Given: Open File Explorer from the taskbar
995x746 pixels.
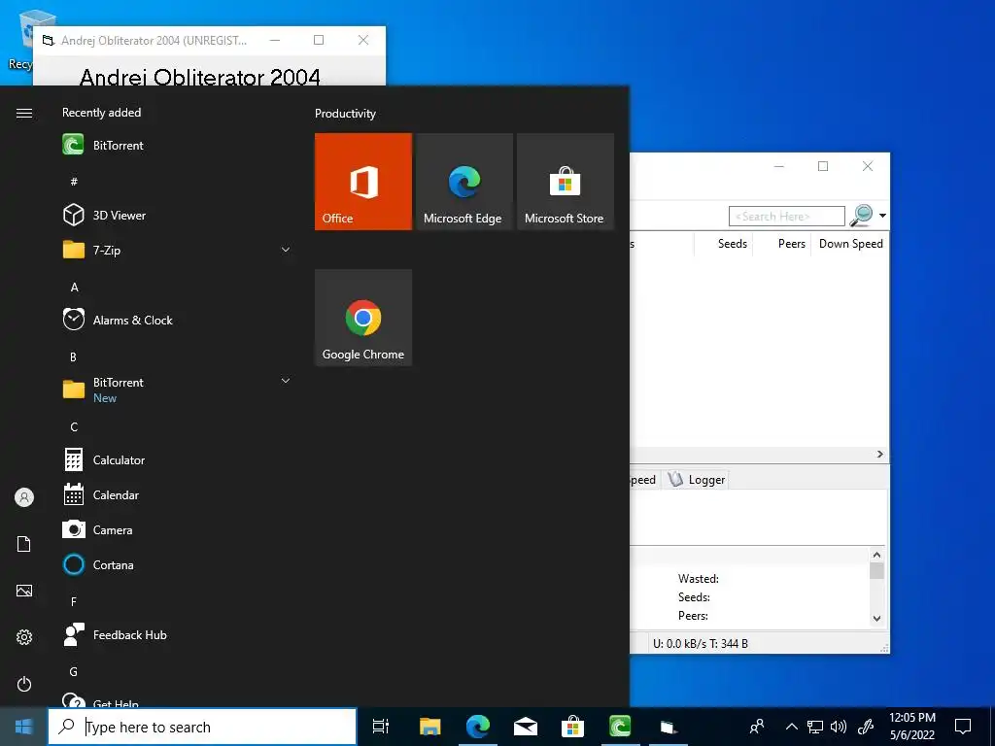Looking at the screenshot, I should pos(429,727).
